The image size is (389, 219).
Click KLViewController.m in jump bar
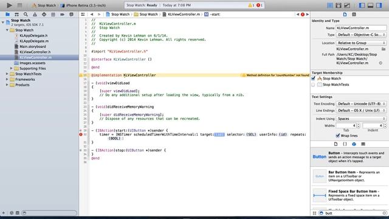click(181, 15)
